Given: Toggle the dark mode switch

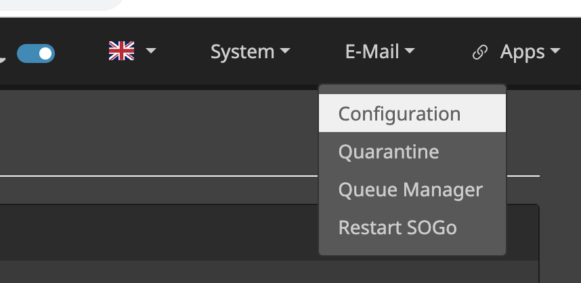Looking at the screenshot, I should click(x=36, y=53).
